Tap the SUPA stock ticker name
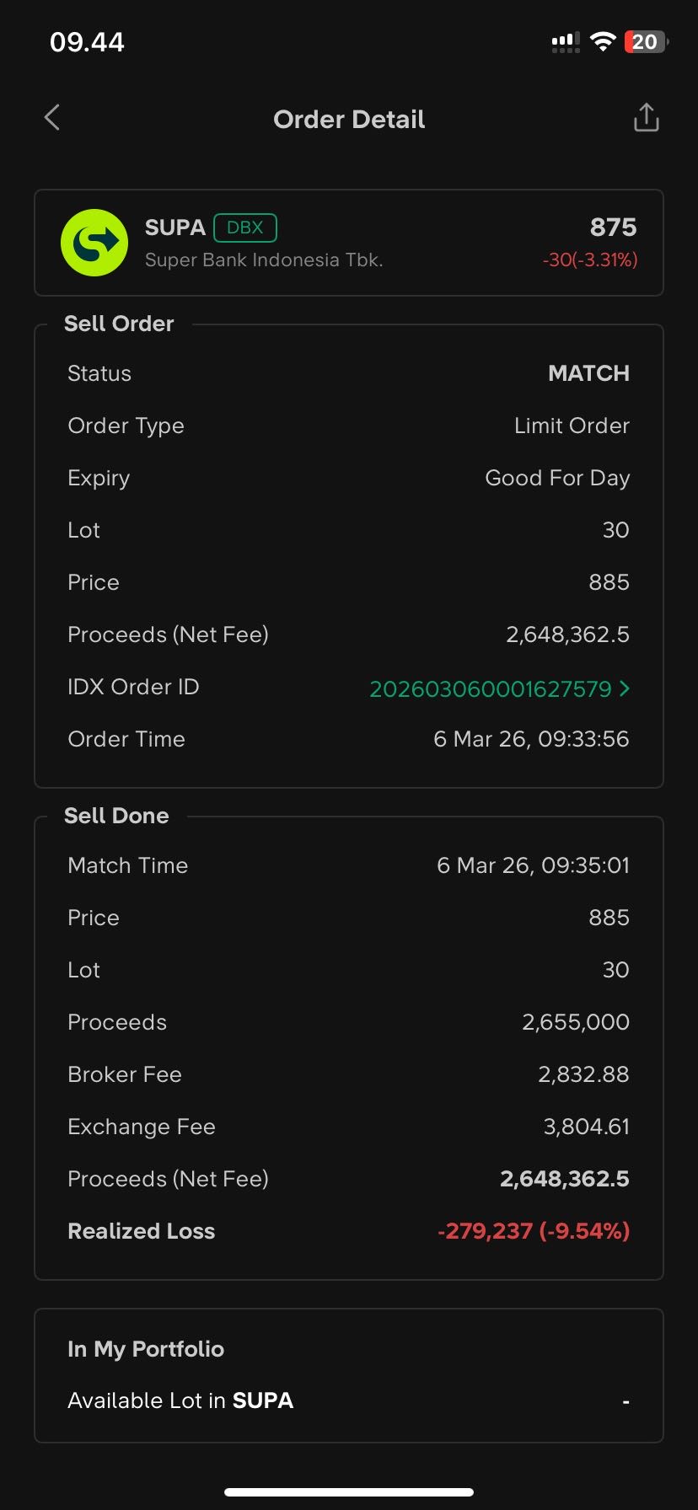The image size is (698, 1510). [175, 228]
